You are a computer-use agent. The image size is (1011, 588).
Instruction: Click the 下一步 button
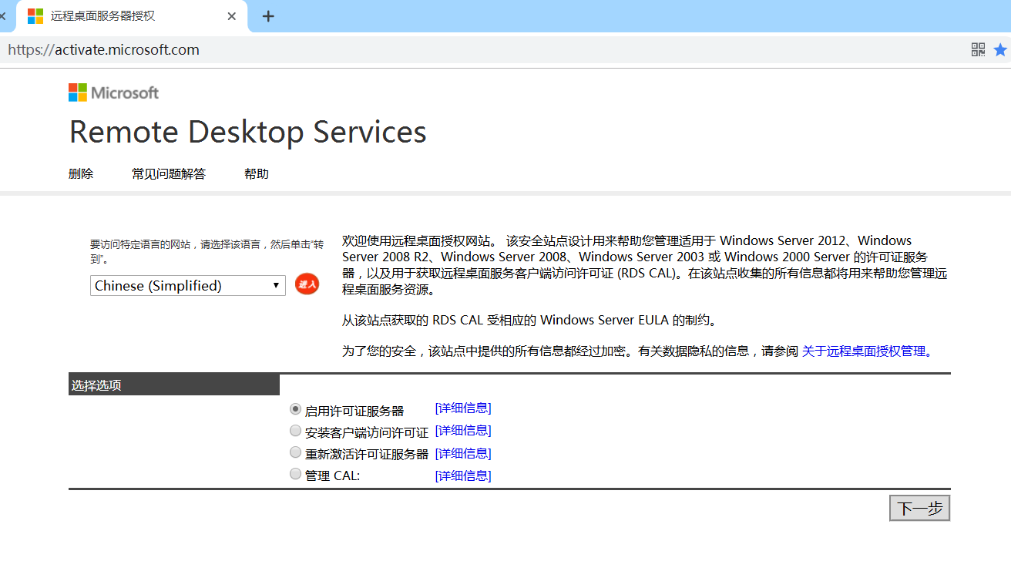[x=919, y=507]
